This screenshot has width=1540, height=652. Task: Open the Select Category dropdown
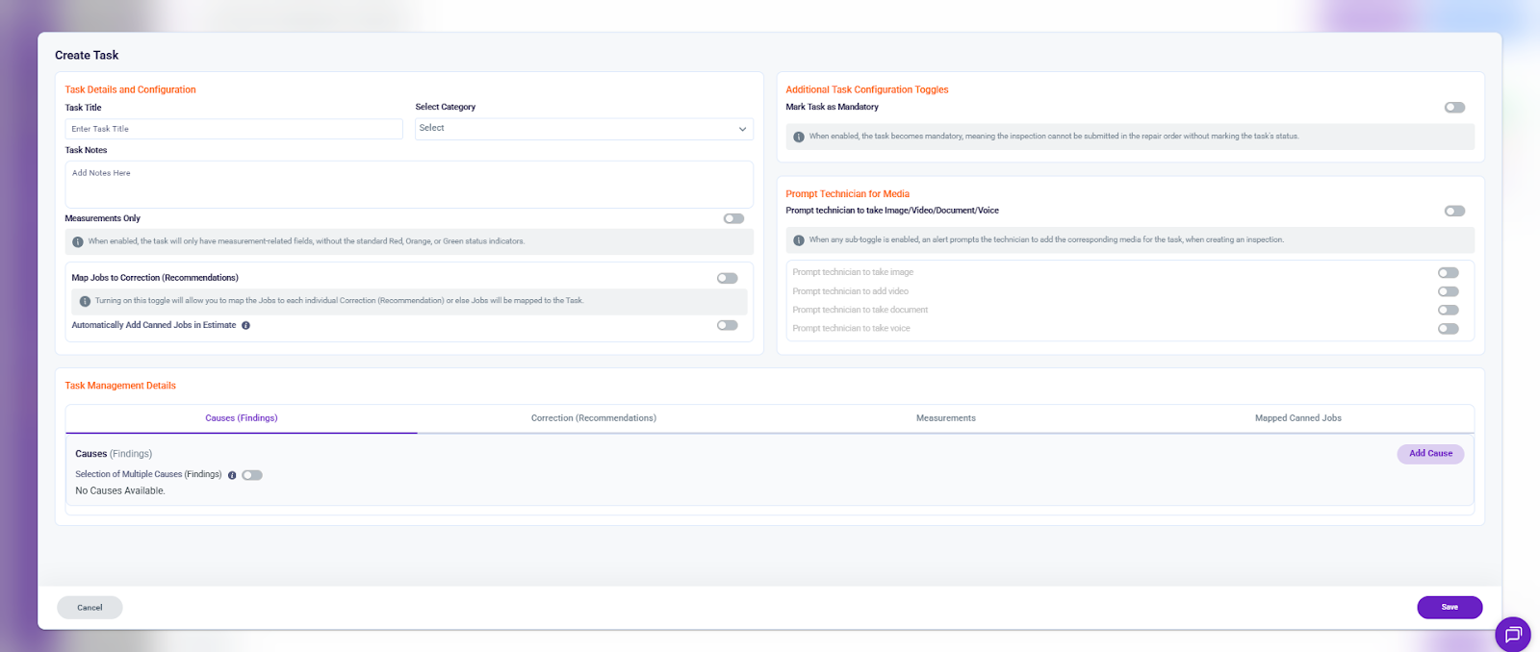coord(583,129)
